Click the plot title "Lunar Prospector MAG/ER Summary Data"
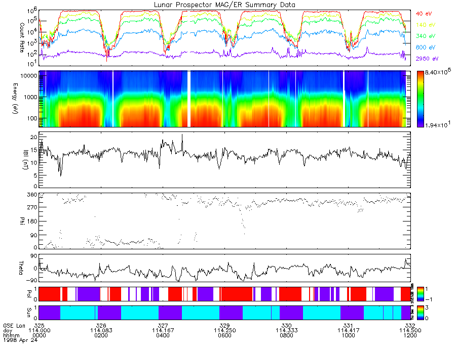Screen dimensions: 456x354 pos(224,5)
